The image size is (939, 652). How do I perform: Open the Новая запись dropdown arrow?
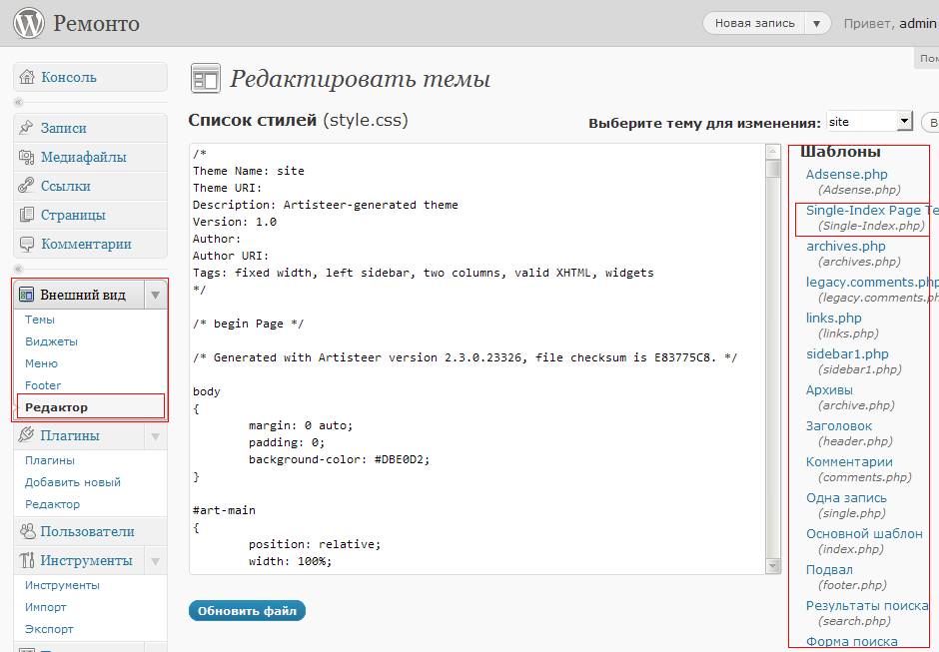point(816,23)
